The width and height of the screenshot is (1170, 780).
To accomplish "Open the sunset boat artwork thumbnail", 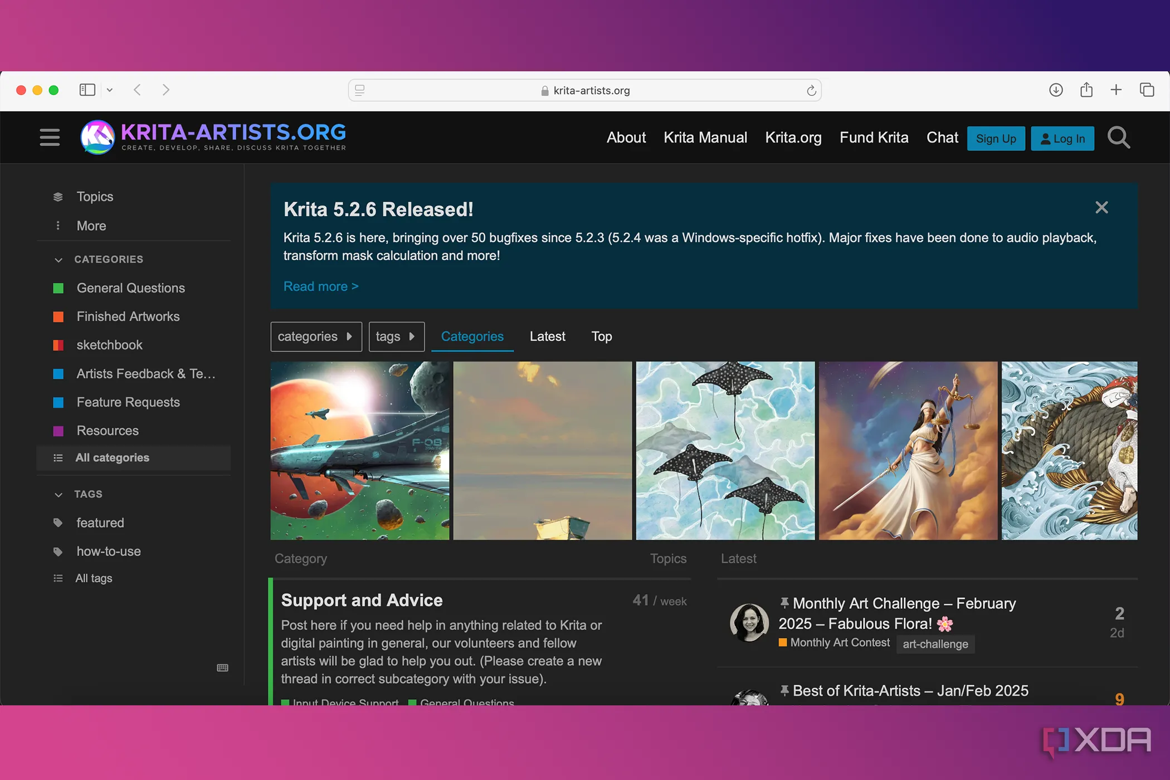I will [x=543, y=451].
